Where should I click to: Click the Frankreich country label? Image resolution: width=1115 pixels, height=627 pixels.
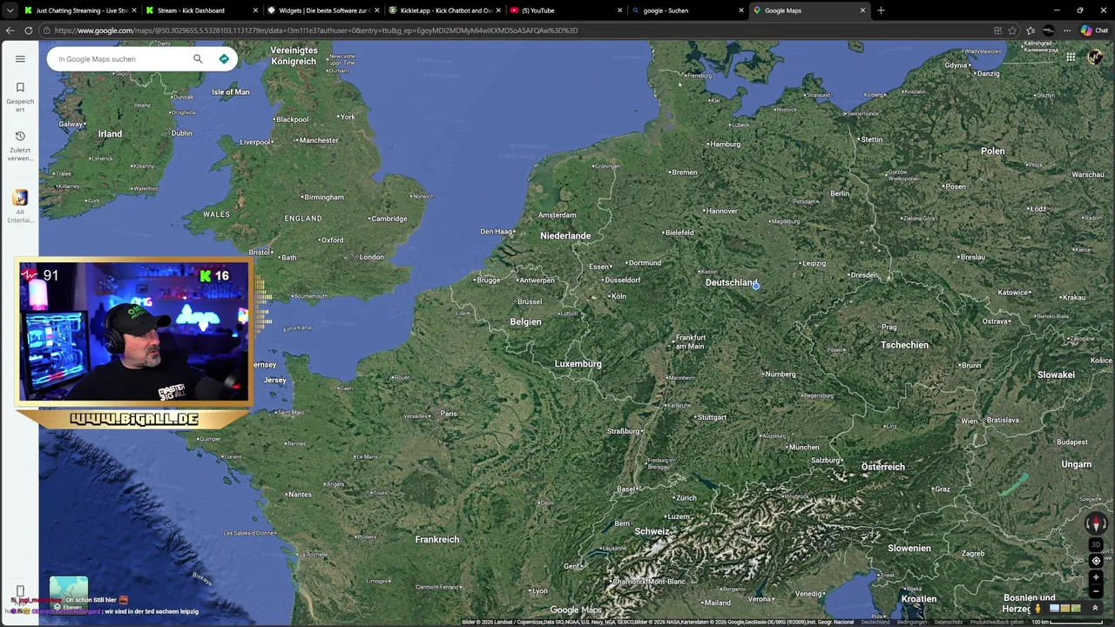437,539
